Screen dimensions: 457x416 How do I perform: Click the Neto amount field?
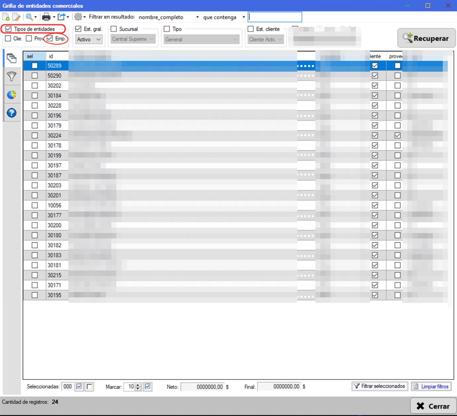203,387
